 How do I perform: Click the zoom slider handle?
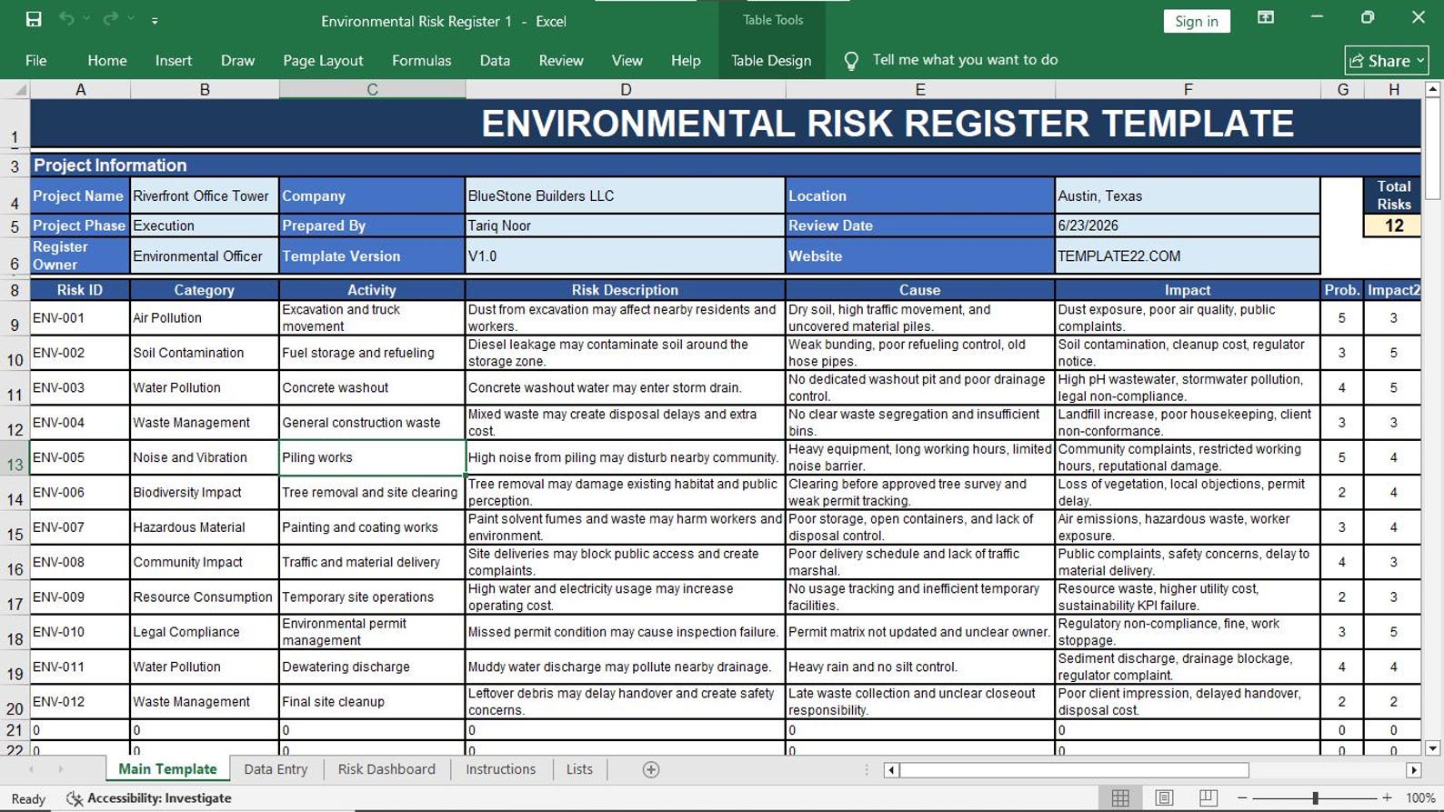tap(1315, 797)
